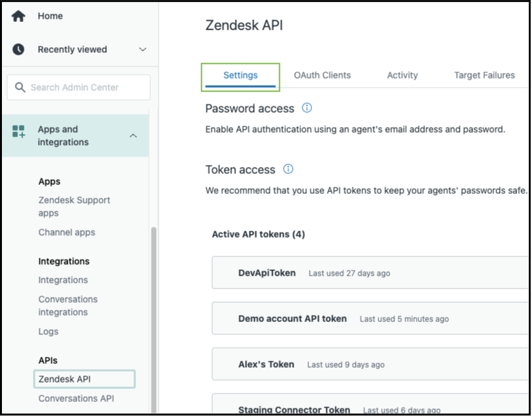Click the search magnifier icon

click(x=20, y=88)
